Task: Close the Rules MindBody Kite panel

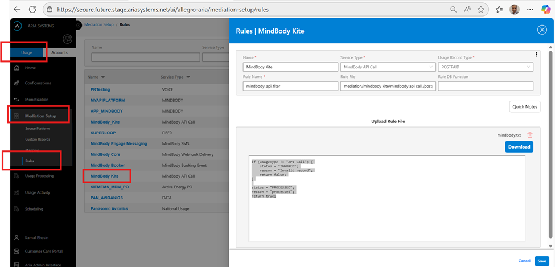Action: (542, 30)
